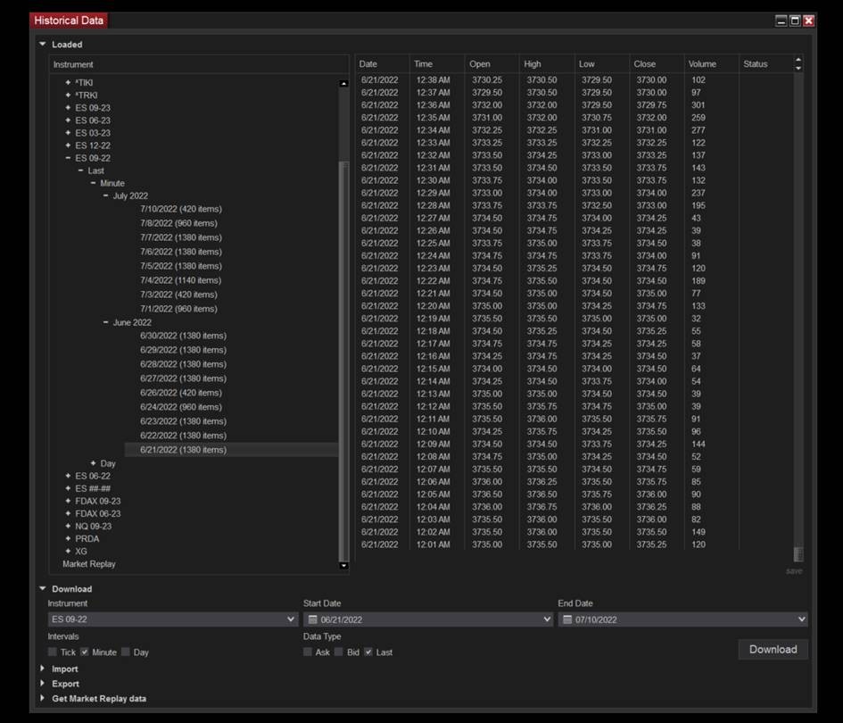Expand the NQ 09-23 instrument node
This screenshot has width=843, height=723.
point(68,526)
